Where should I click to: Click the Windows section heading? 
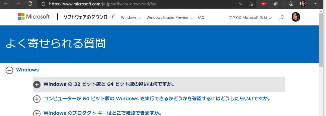pyautogui.click(x=27, y=70)
